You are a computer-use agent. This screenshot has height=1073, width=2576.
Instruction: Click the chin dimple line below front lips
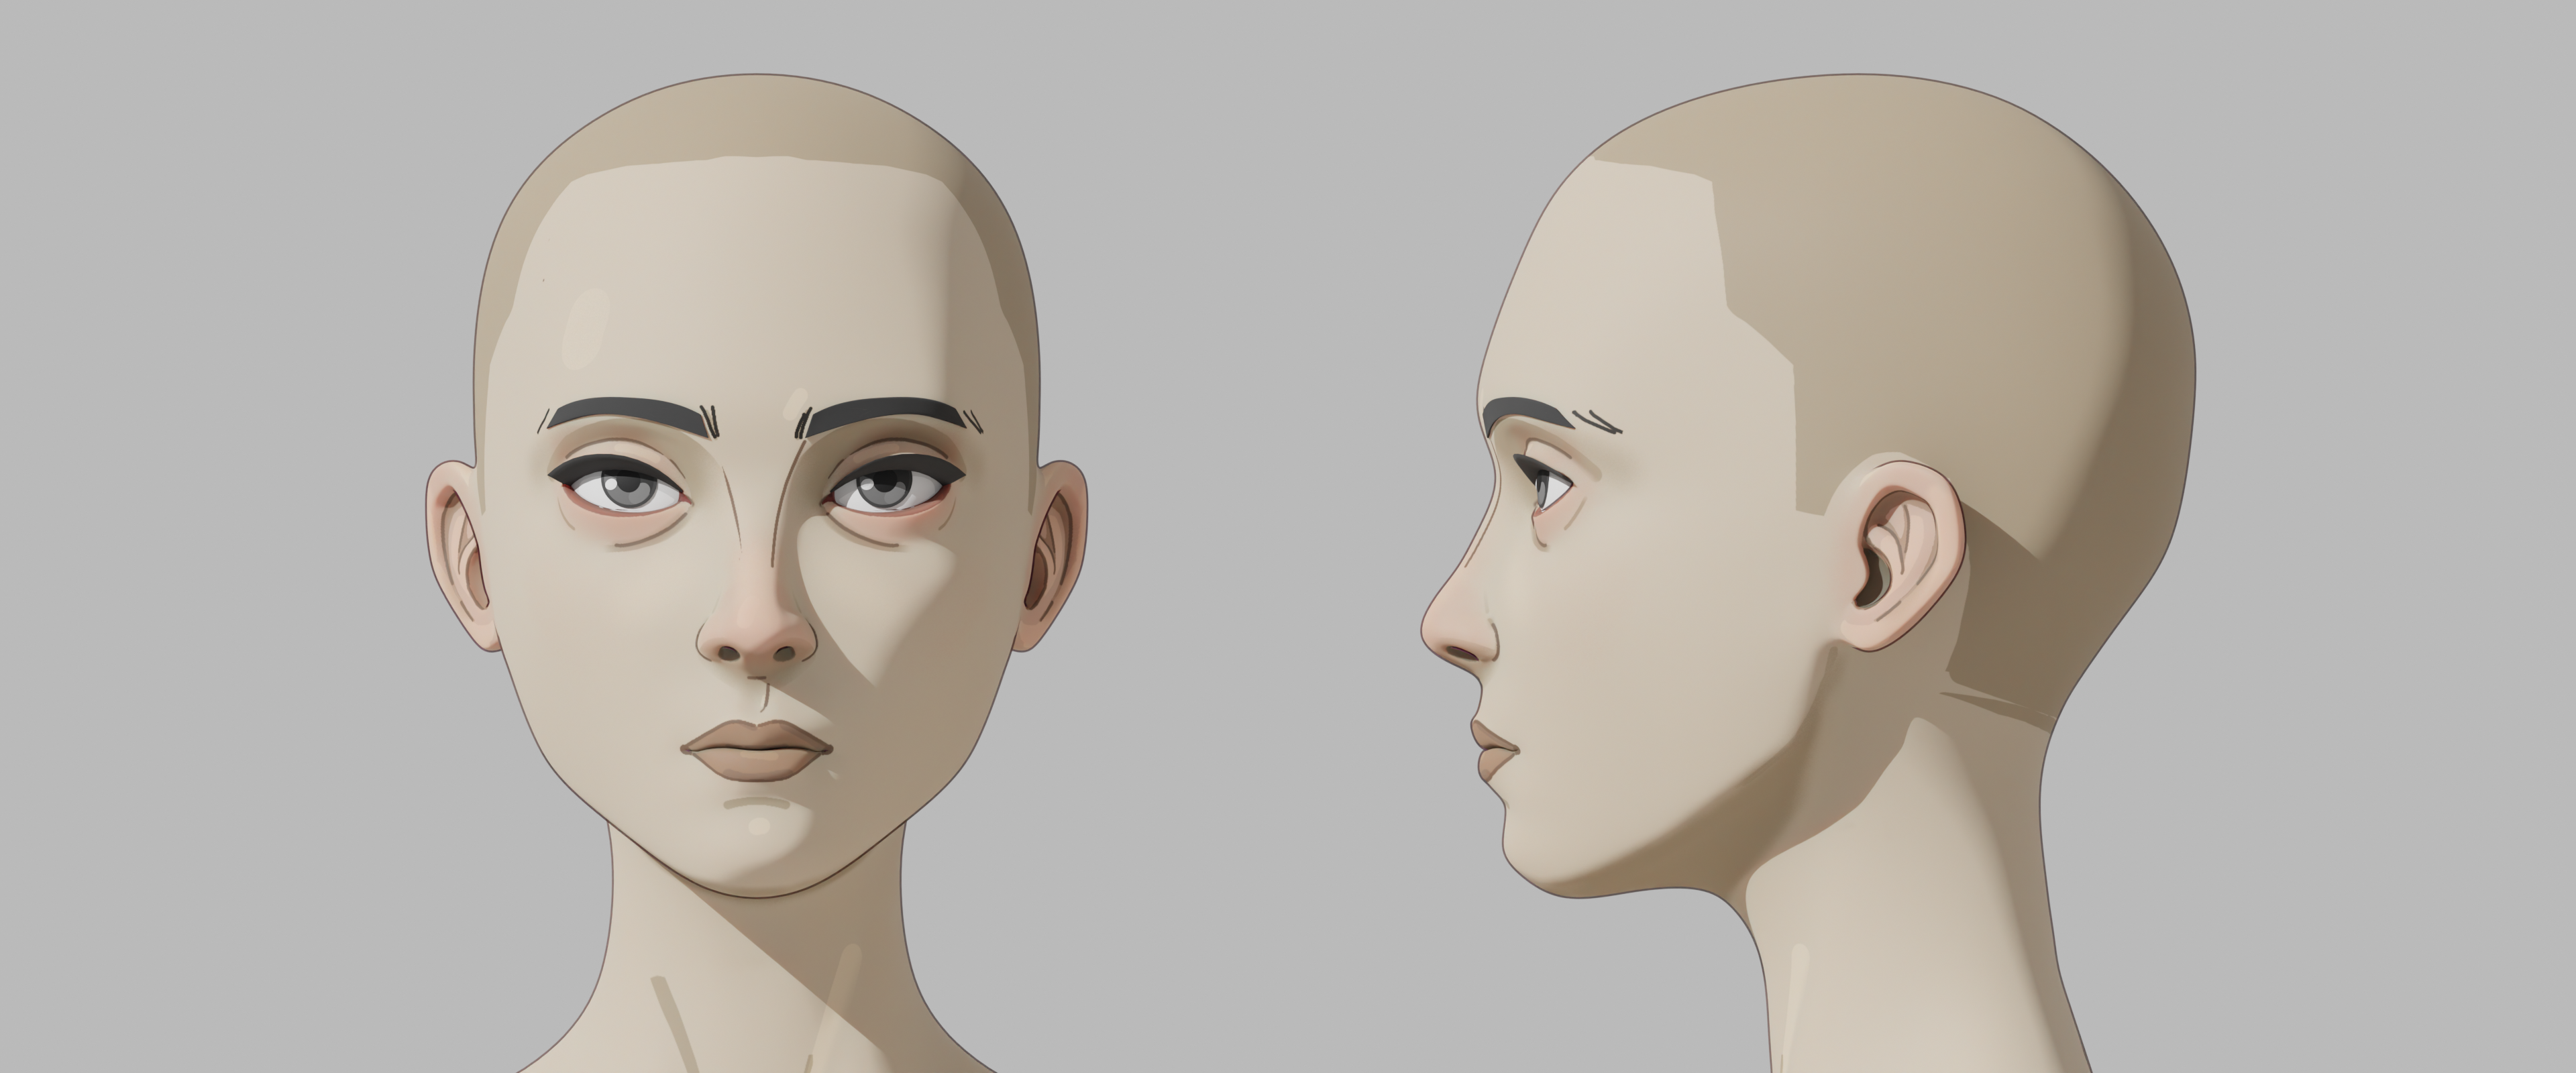coord(757,802)
